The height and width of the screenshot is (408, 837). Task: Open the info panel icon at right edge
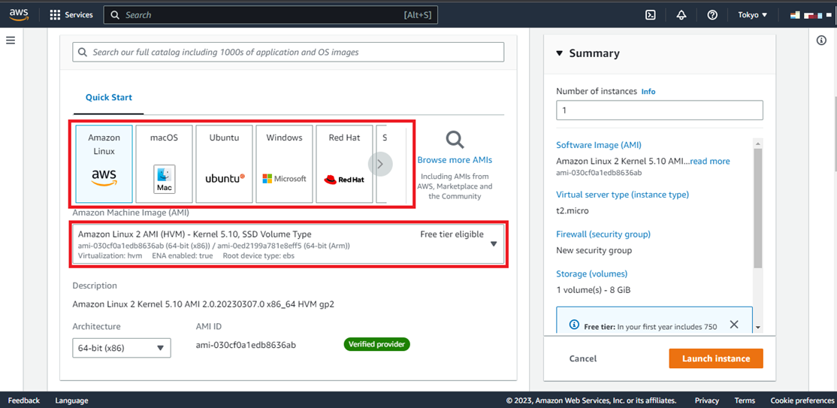[821, 41]
